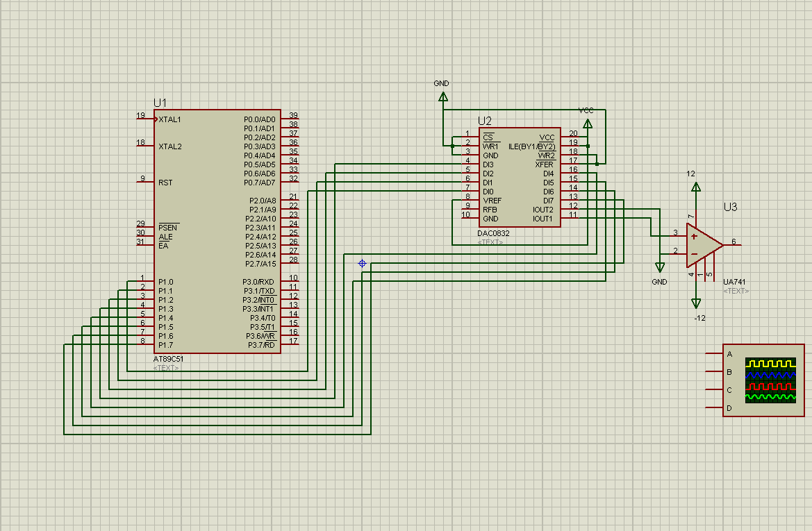Screen dimensions: 812x531
Task: Select the XFER pin label
Action: 545,165
